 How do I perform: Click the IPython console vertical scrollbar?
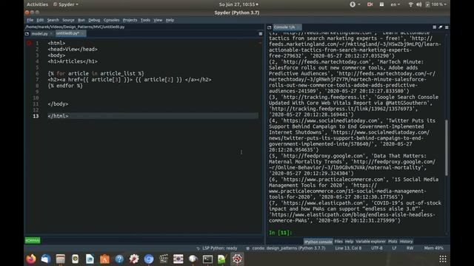click(447, 148)
